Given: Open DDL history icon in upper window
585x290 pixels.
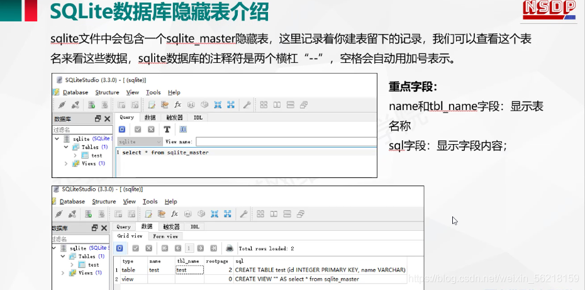Looking at the screenshot, I should click(165, 105).
